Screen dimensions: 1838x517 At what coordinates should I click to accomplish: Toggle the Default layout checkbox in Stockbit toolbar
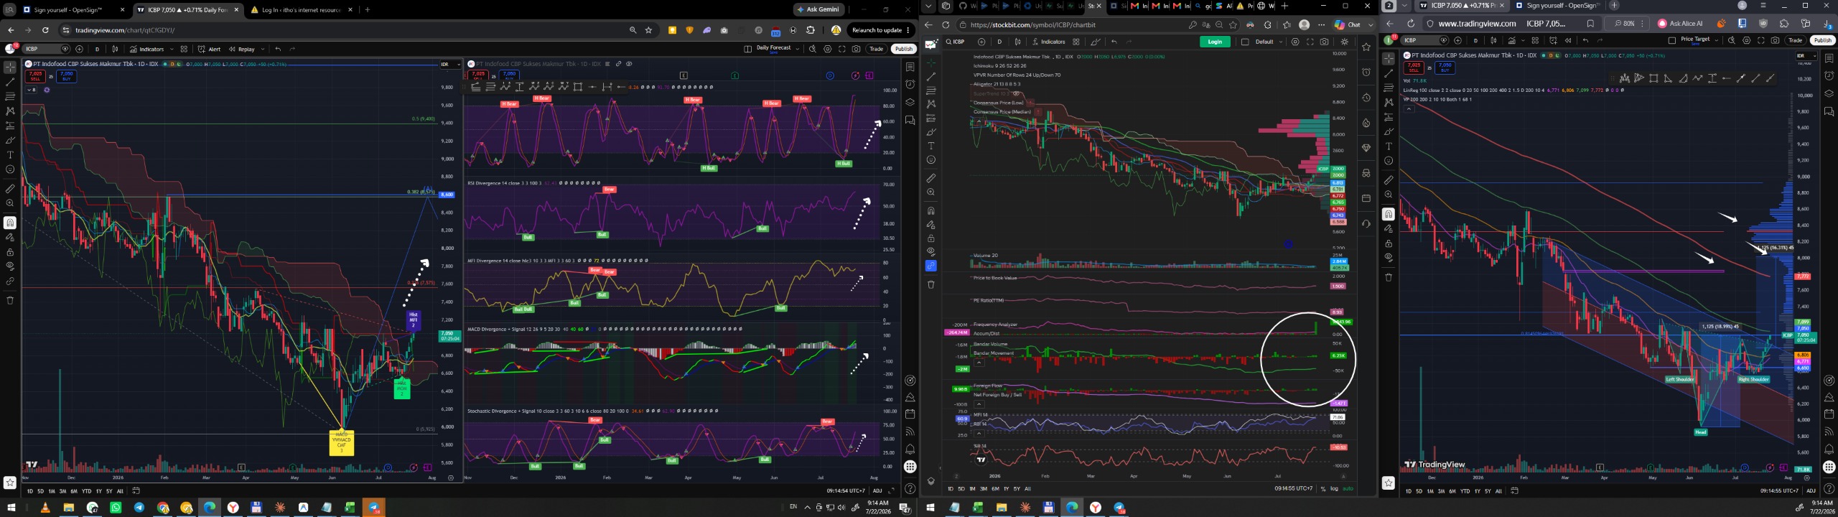[1245, 42]
